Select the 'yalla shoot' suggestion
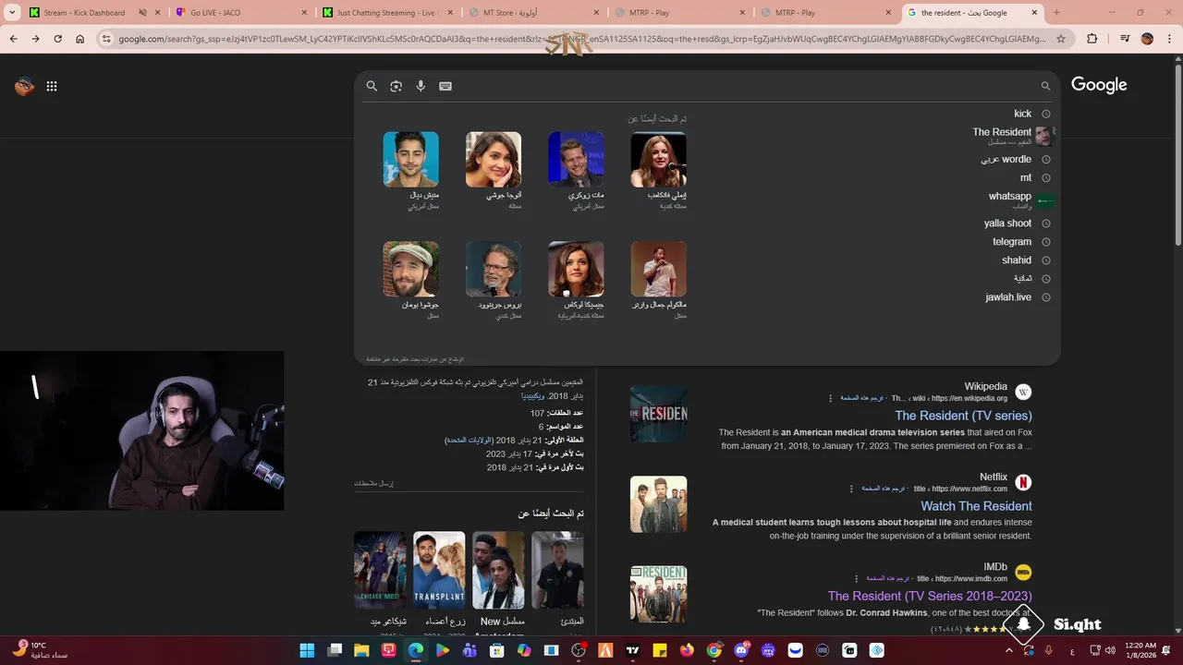 click(1007, 224)
